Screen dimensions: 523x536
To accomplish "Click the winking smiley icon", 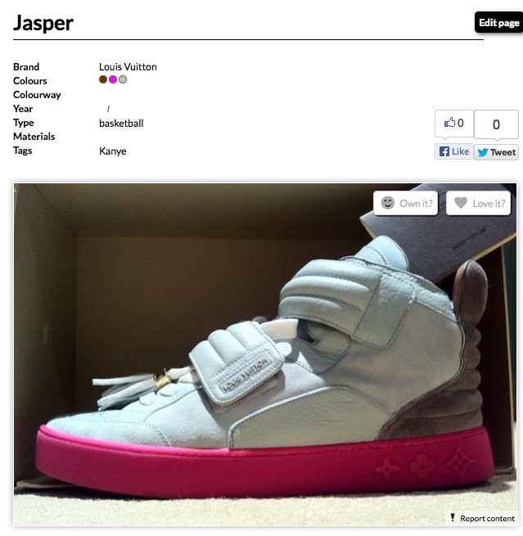I will [388, 203].
